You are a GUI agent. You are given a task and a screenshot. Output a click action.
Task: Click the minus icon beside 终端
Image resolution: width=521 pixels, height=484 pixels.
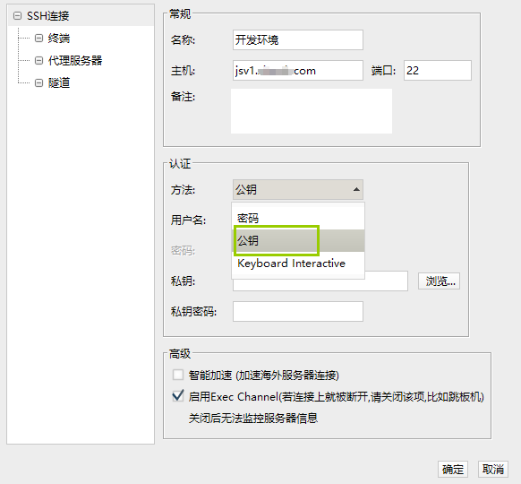(38, 39)
